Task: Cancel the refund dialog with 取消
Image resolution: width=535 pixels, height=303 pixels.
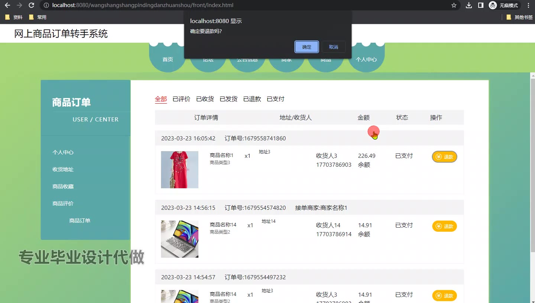Action: [x=333, y=47]
